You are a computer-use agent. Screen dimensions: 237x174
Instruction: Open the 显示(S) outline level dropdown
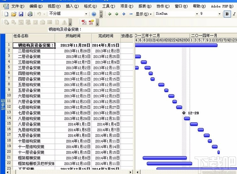click(x=143, y=14)
